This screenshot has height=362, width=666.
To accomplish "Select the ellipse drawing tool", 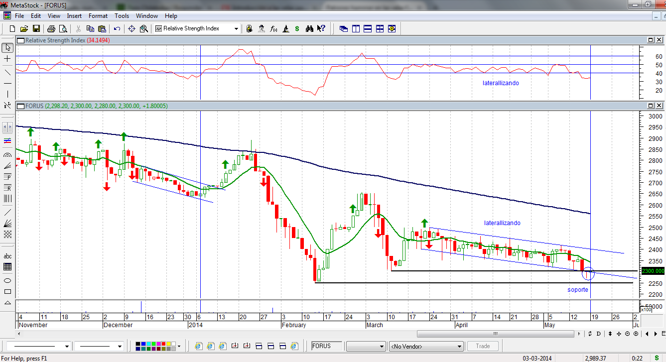I will click(7, 280).
